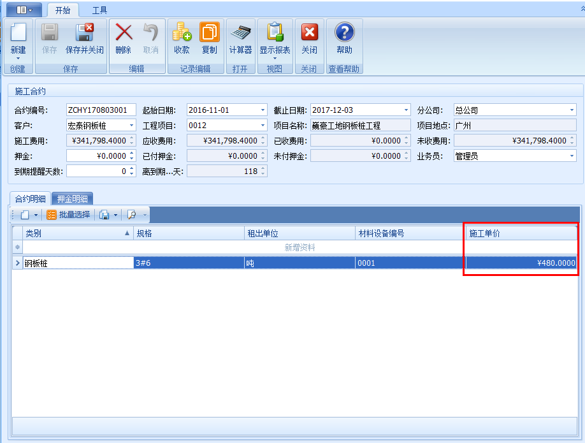Click the 取消 (Undo) arrow icon
585x443 pixels.
click(151, 32)
